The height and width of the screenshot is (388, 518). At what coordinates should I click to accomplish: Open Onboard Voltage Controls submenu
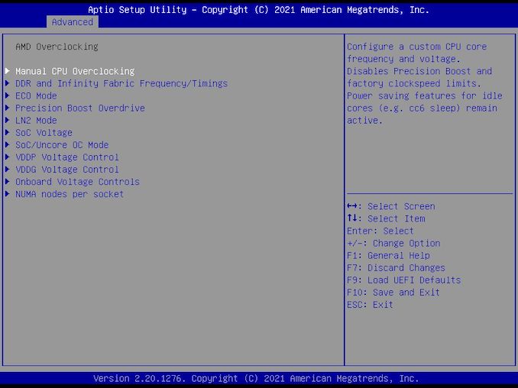click(x=77, y=182)
